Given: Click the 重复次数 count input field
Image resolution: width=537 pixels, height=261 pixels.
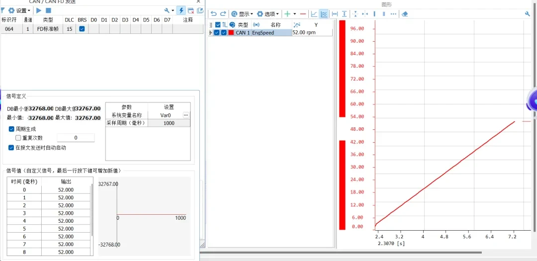Looking at the screenshot, I should (76, 138).
